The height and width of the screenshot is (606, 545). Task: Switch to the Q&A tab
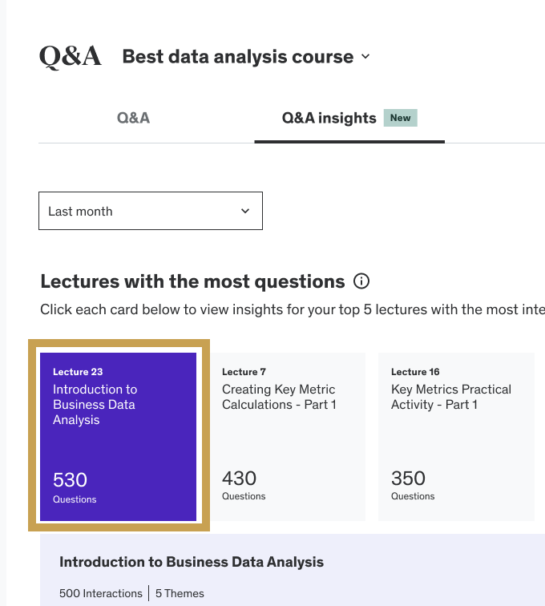point(133,118)
